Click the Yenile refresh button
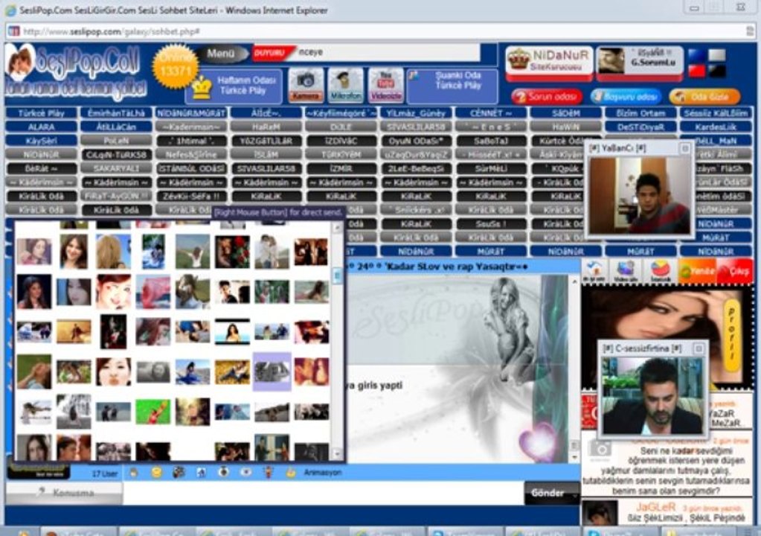The image size is (761, 536). 697,271
